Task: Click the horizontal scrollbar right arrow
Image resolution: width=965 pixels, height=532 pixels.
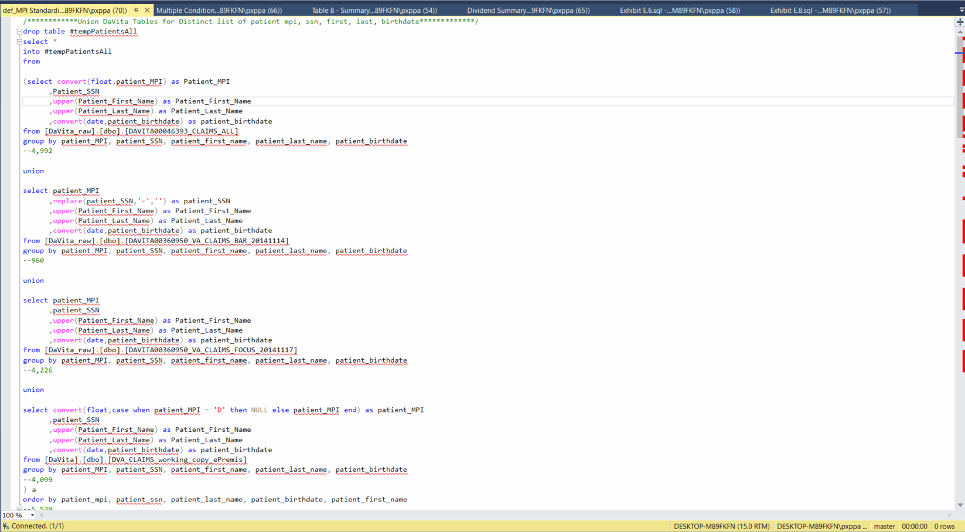Action: pyautogui.click(x=950, y=516)
